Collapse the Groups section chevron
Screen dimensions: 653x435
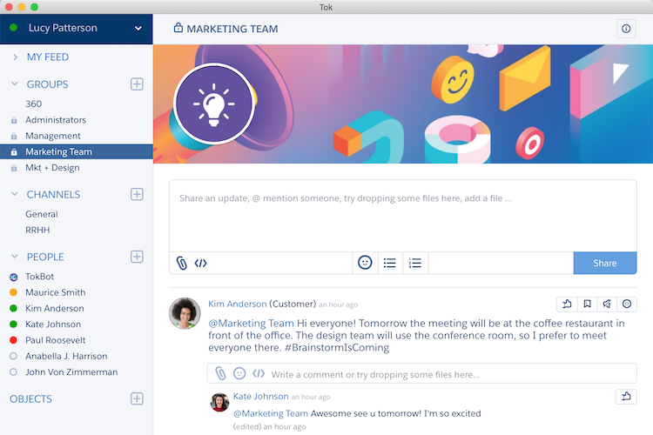(15, 84)
